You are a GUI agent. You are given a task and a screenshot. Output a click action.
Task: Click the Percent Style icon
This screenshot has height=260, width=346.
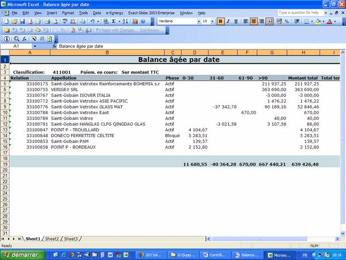pyautogui.click(x=286, y=21)
